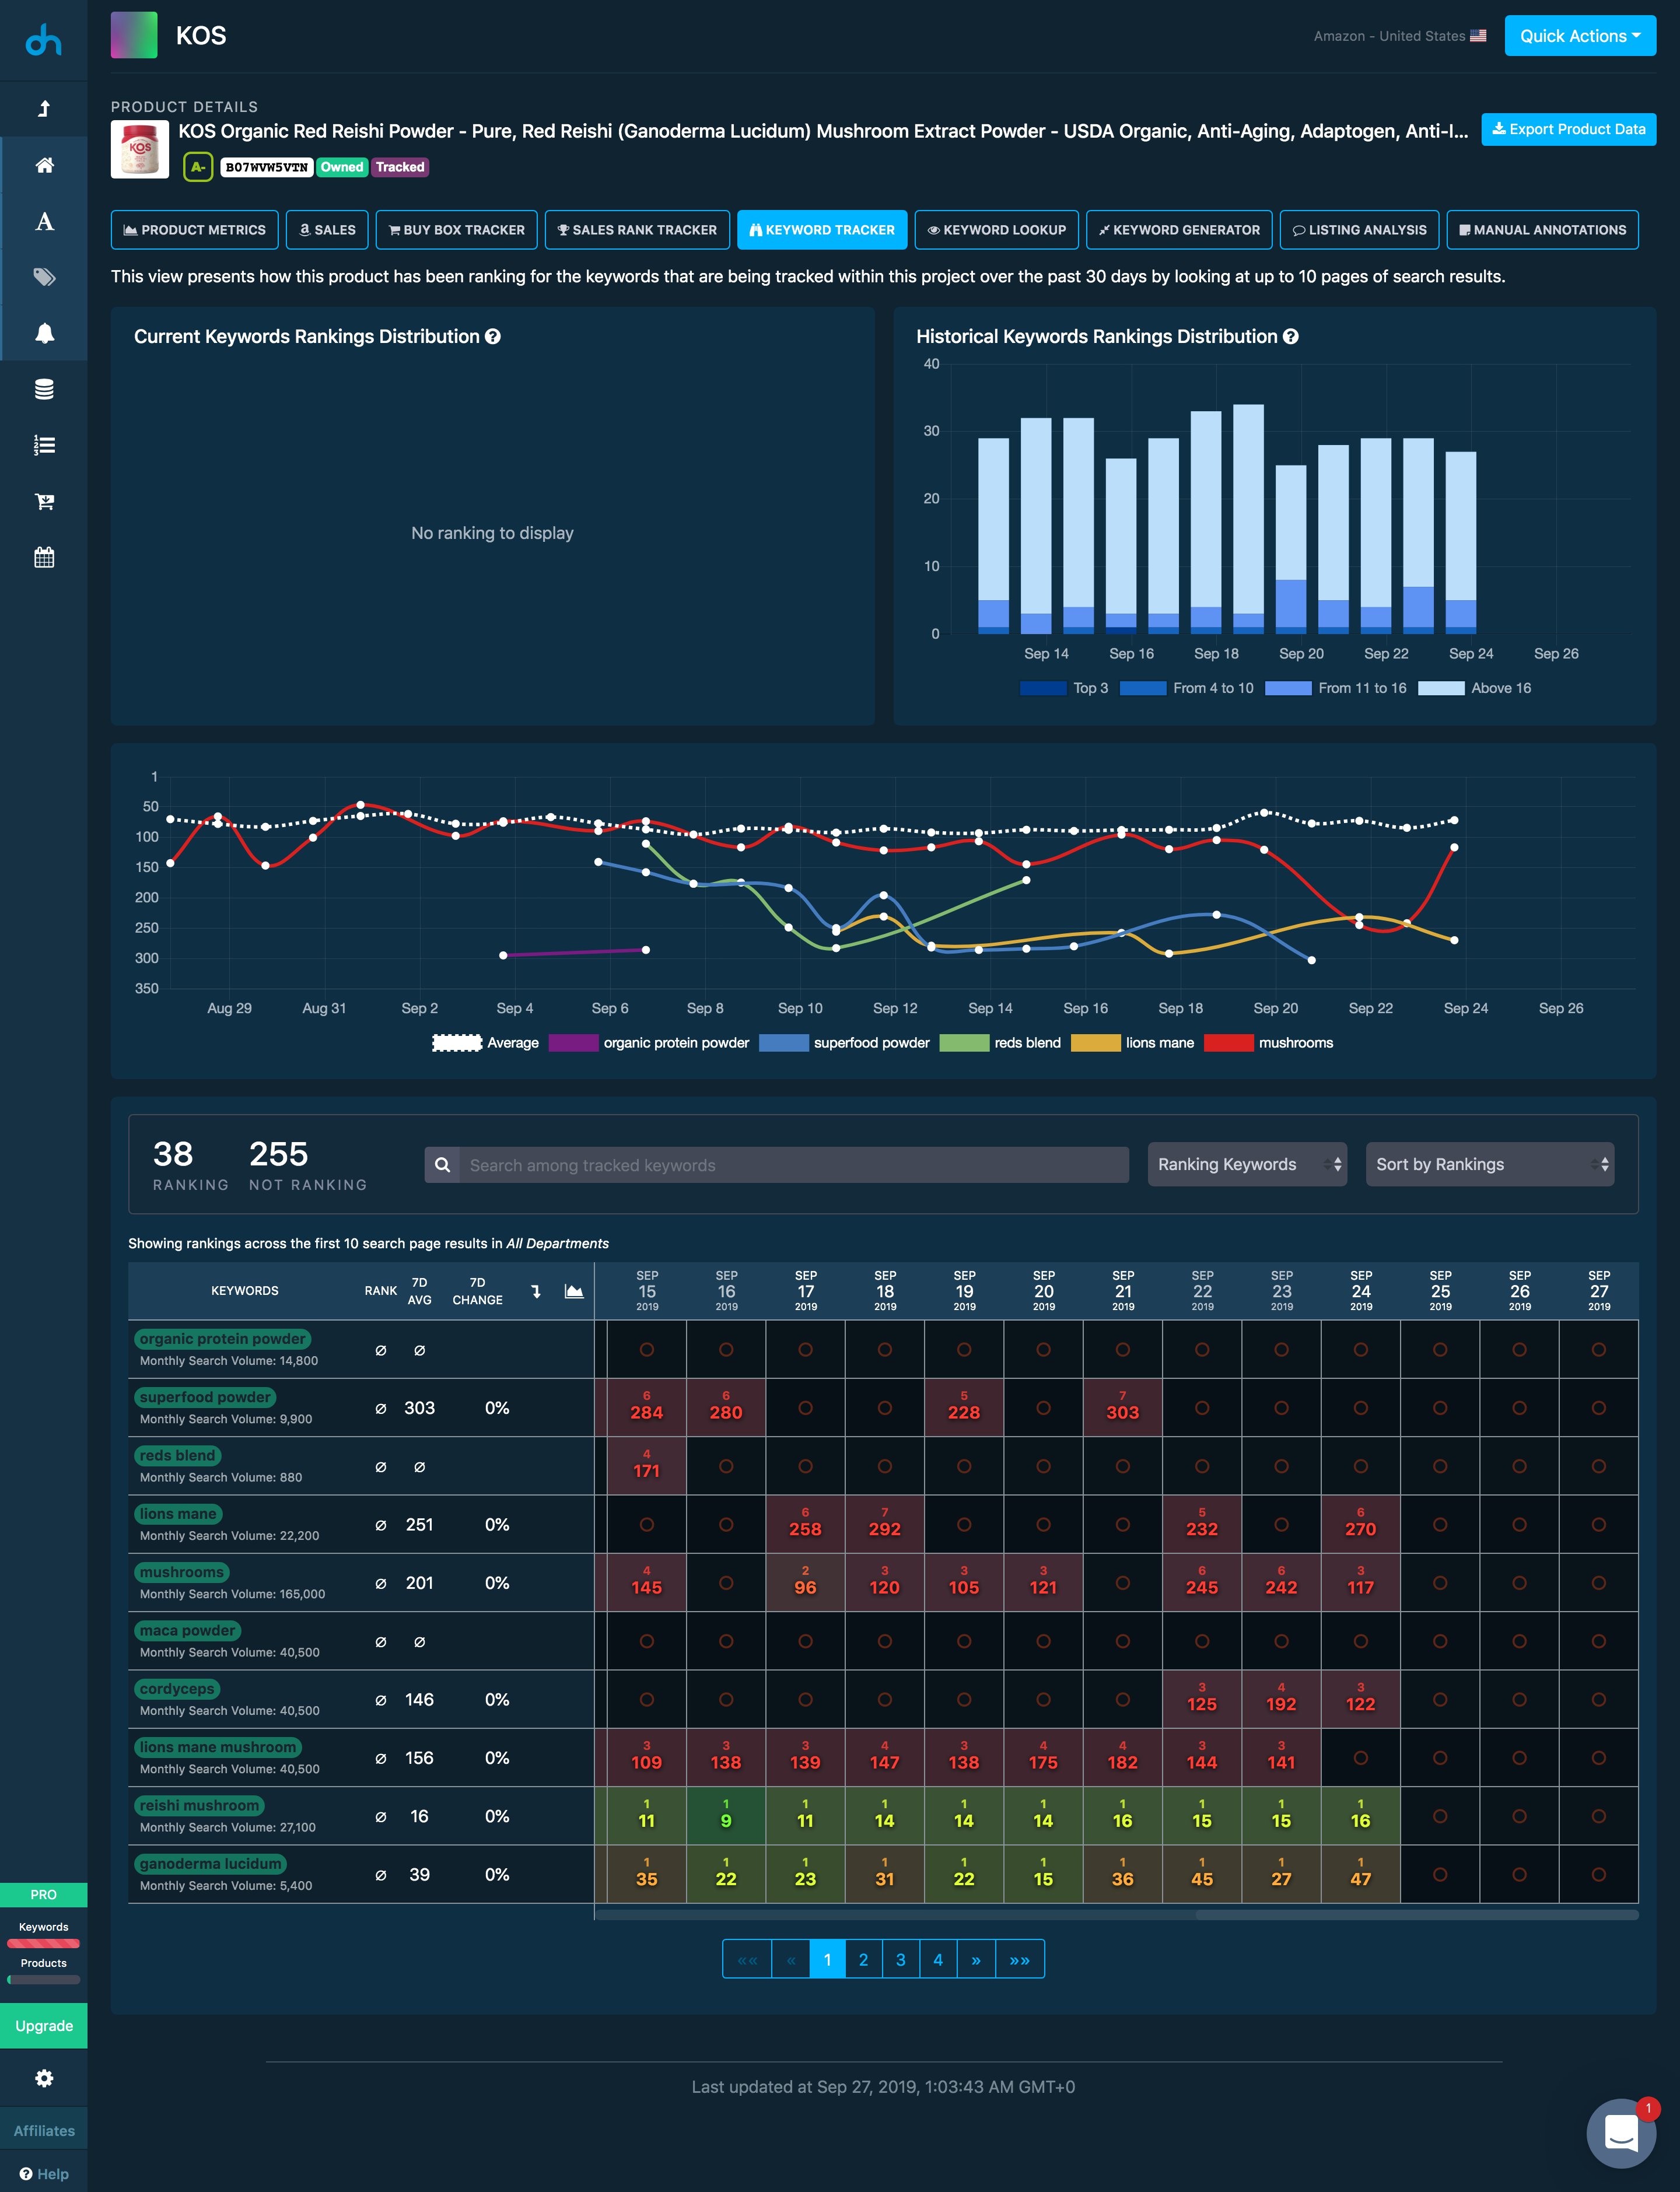Toggle Above 16 legend series
This screenshot has width=1680, height=2192.
(1475, 688)
